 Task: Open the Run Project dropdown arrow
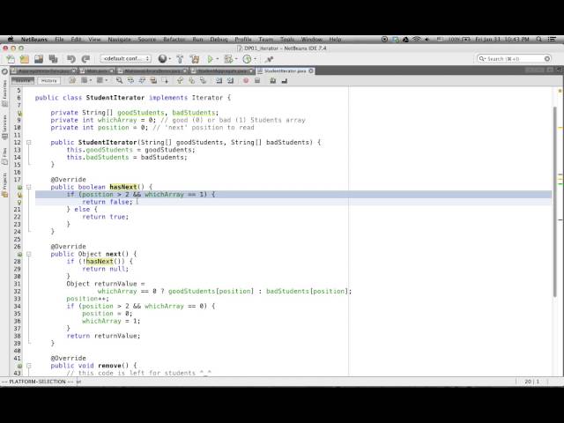(x=218, y=59)
